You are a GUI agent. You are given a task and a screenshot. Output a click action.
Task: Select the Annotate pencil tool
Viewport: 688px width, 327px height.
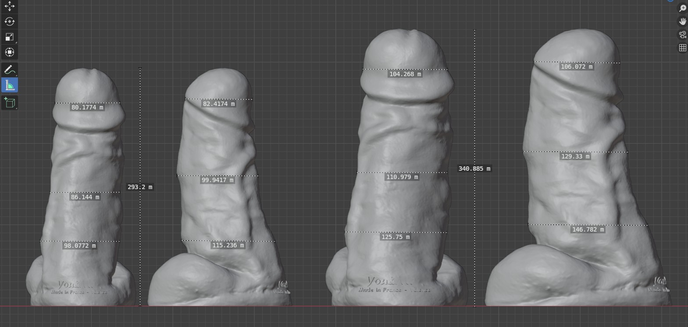9,70
